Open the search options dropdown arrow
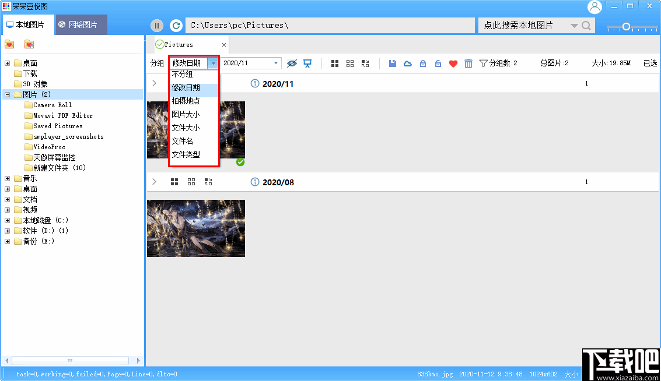The image size is (661, 381). point(573,26)
